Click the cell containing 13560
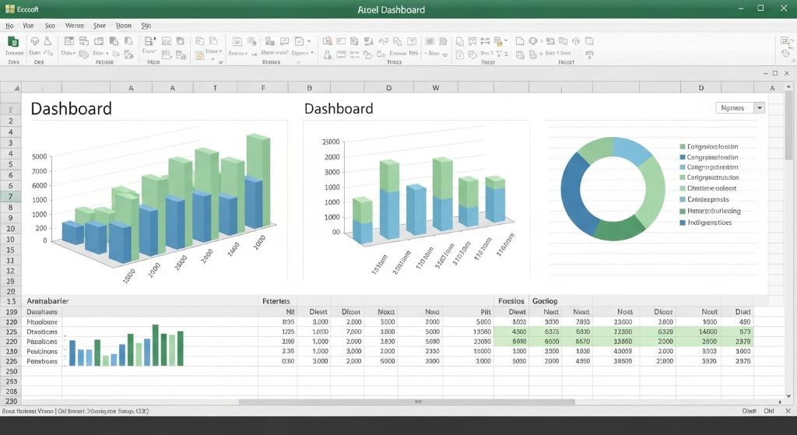The height and width of the screenshot is (435, 797). click(468, 332)
